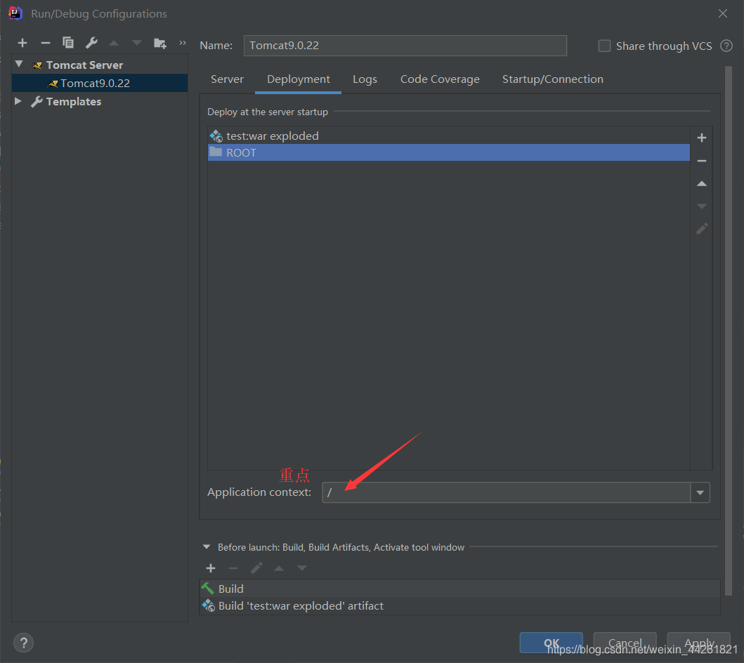Image resolution: width=744 pixels, height=663 pixels.
Task: Click the vertical scrollbar on the right
Action: pyautogui.click(x=729, y=332)
